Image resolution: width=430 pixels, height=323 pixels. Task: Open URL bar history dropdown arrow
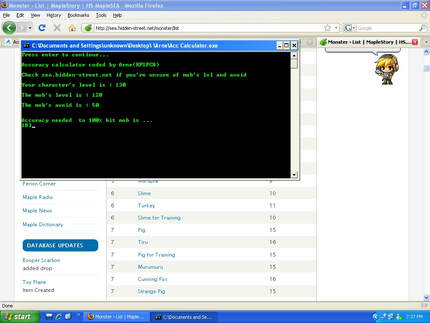[336, 28]
